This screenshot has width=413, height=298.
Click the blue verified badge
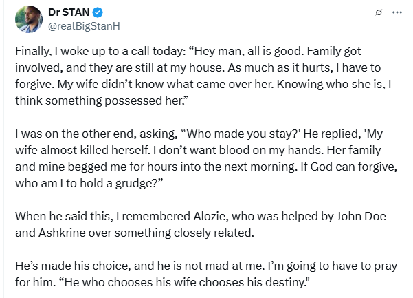[98, 12]
